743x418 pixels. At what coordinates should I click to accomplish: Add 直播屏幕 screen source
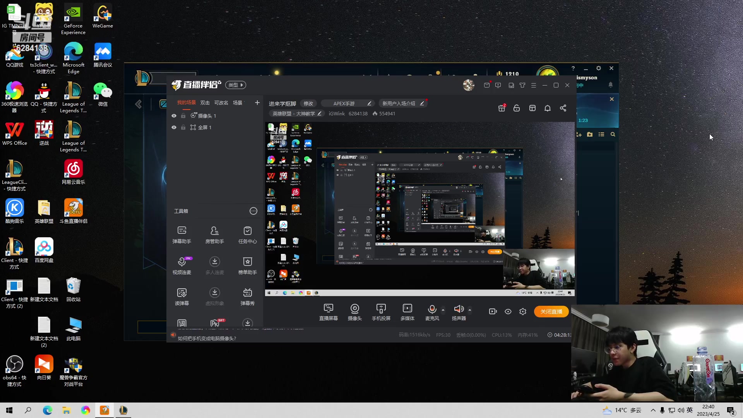328,312
